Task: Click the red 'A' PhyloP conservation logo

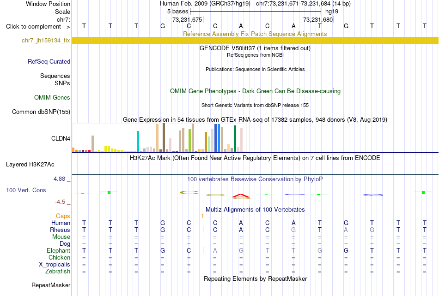Action: click(241, 196)
